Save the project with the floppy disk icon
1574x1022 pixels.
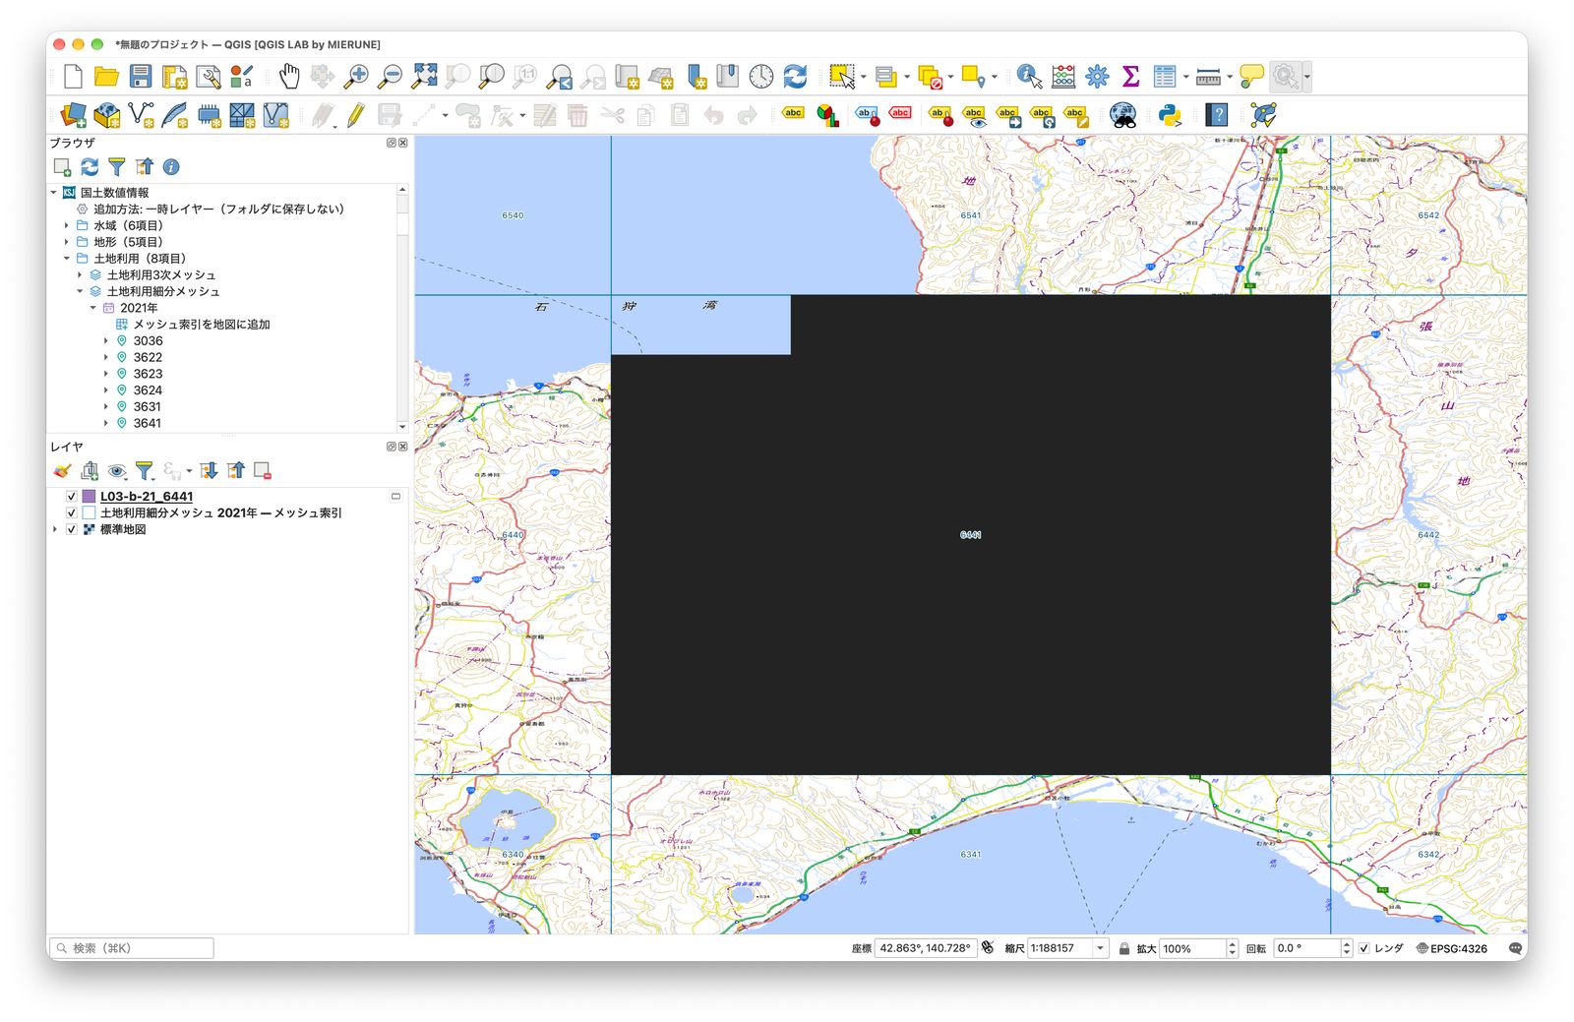140,76
